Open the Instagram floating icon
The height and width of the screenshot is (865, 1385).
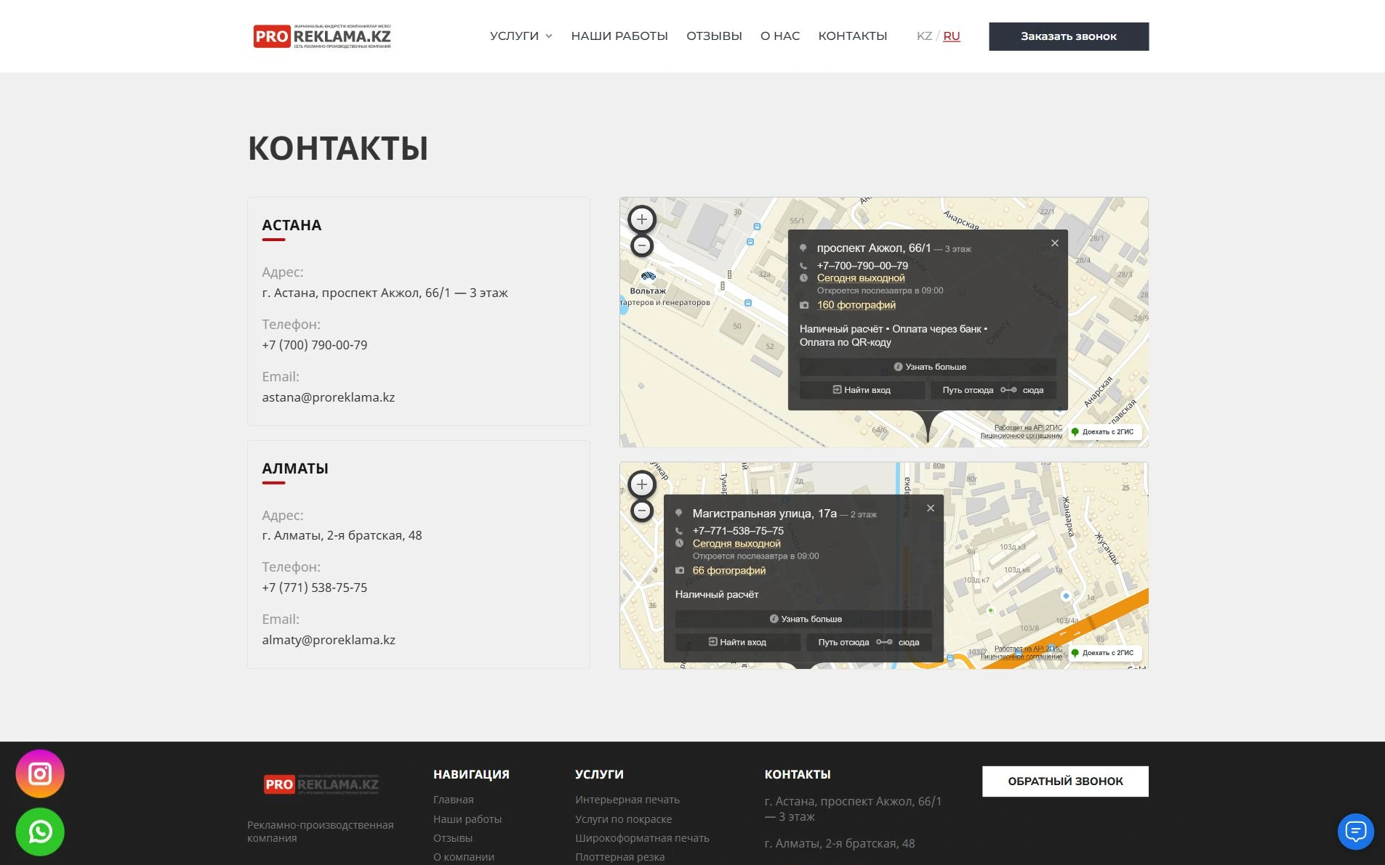pyautogui.click(x=40, y=773)
